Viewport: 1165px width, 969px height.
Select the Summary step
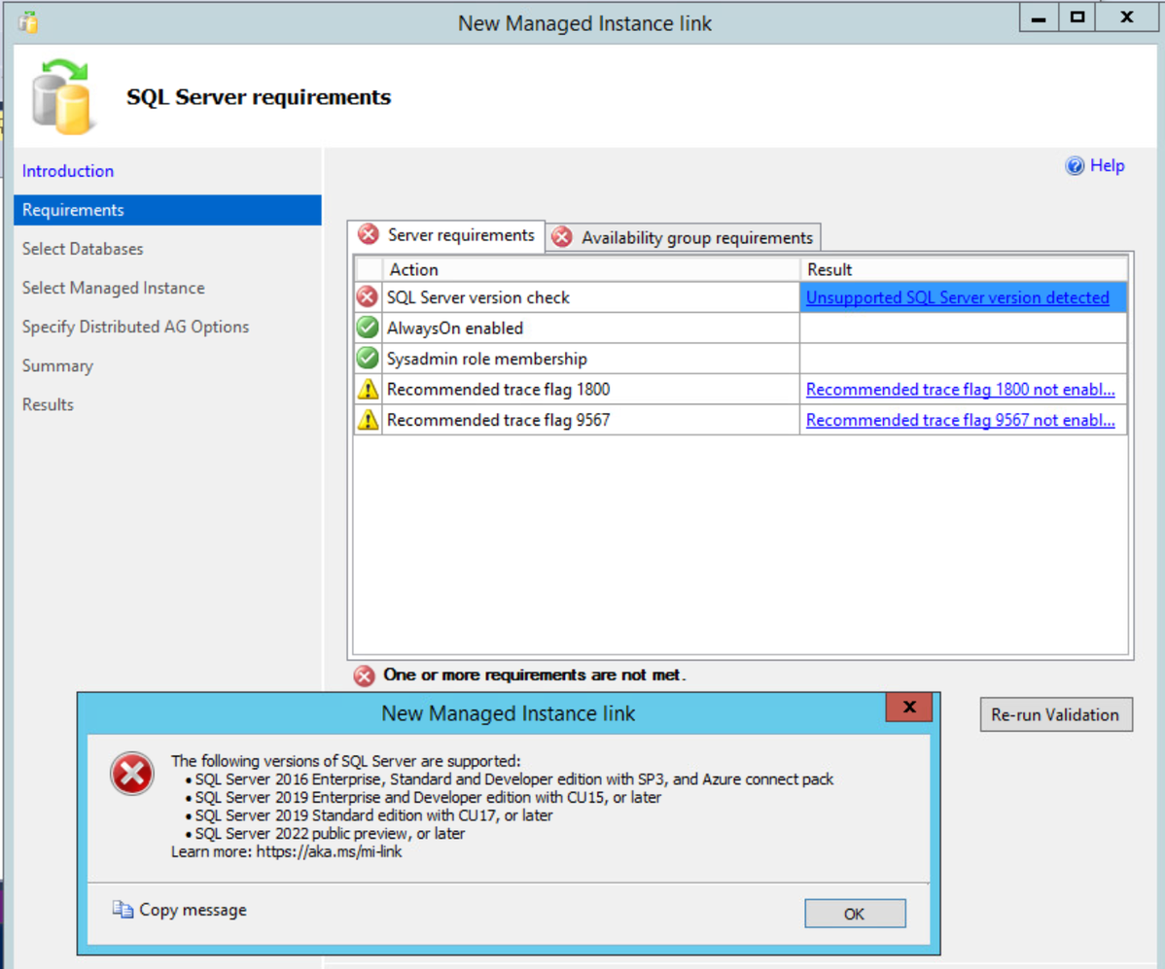(x=57, y=366)
